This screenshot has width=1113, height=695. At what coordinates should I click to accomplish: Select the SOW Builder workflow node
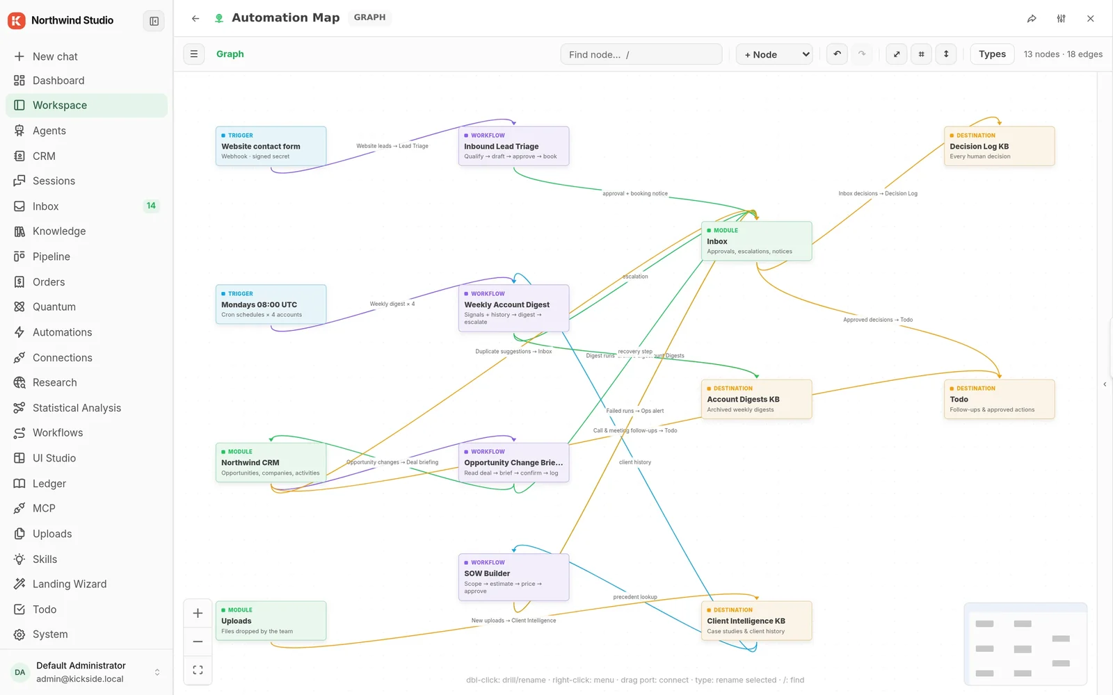[x=513, y=577]
